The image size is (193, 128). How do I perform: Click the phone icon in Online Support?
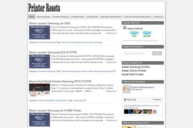click(125, 28)
